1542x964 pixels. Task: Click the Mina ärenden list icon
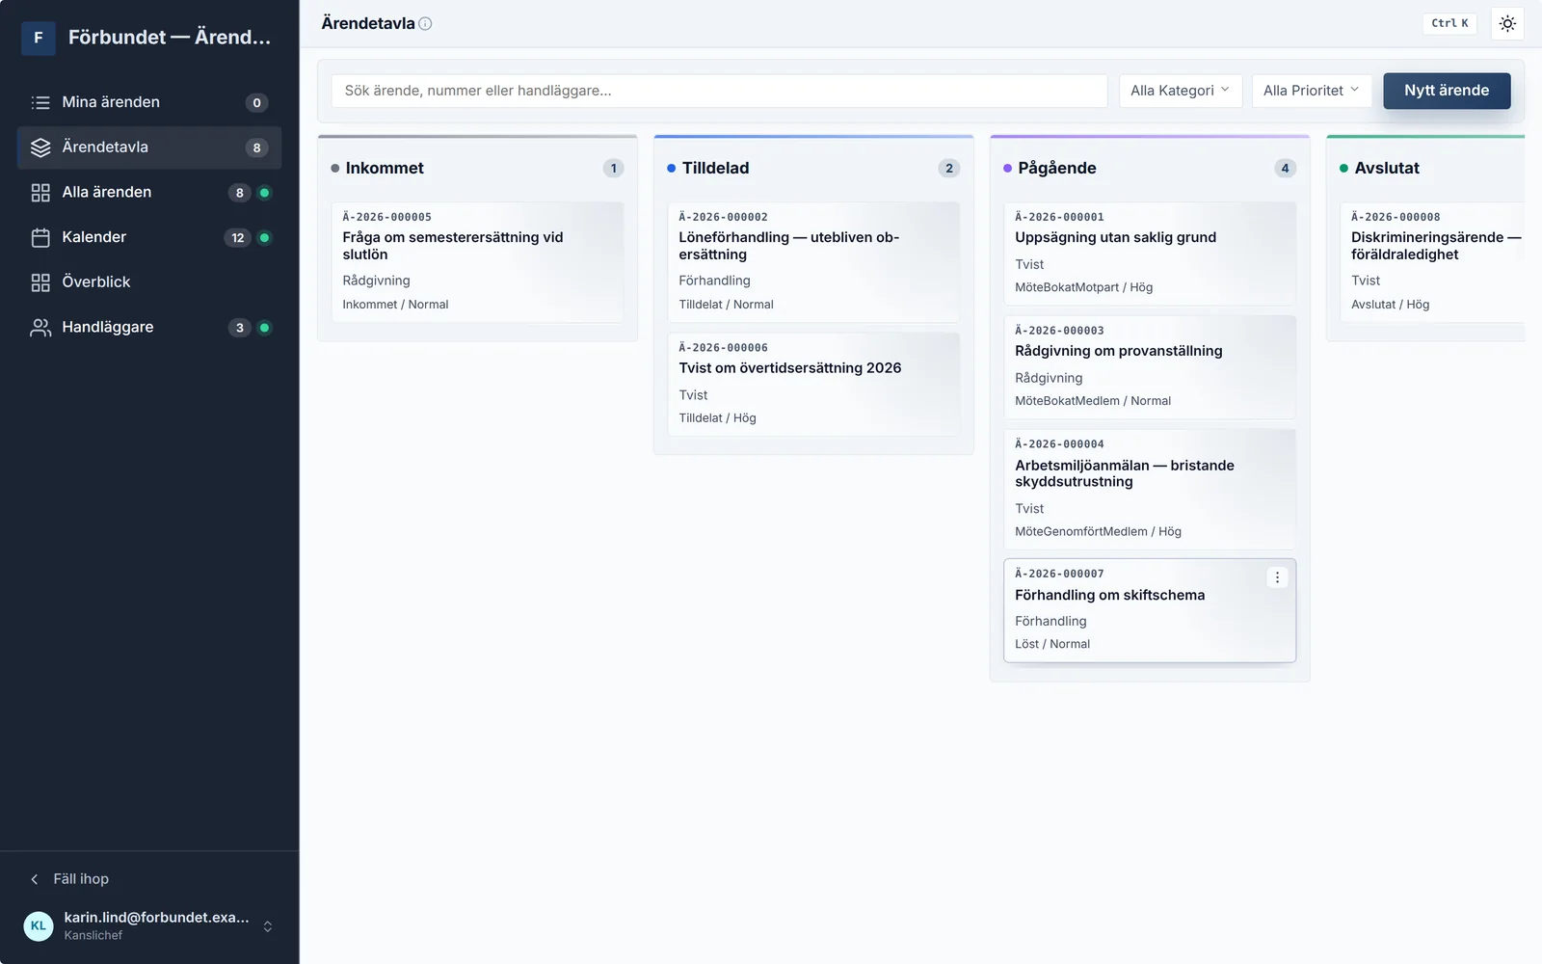coord(40,102)
